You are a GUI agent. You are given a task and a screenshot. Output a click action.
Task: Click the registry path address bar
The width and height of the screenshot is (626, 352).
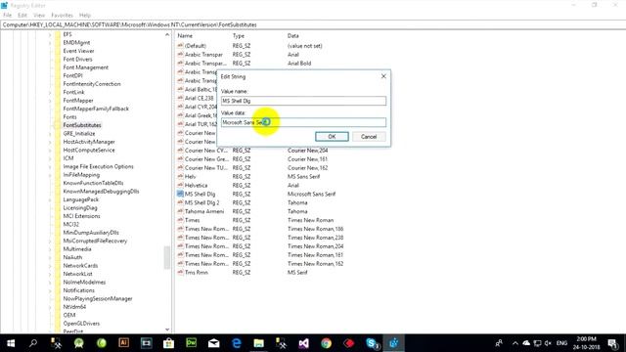pos(313,24)
